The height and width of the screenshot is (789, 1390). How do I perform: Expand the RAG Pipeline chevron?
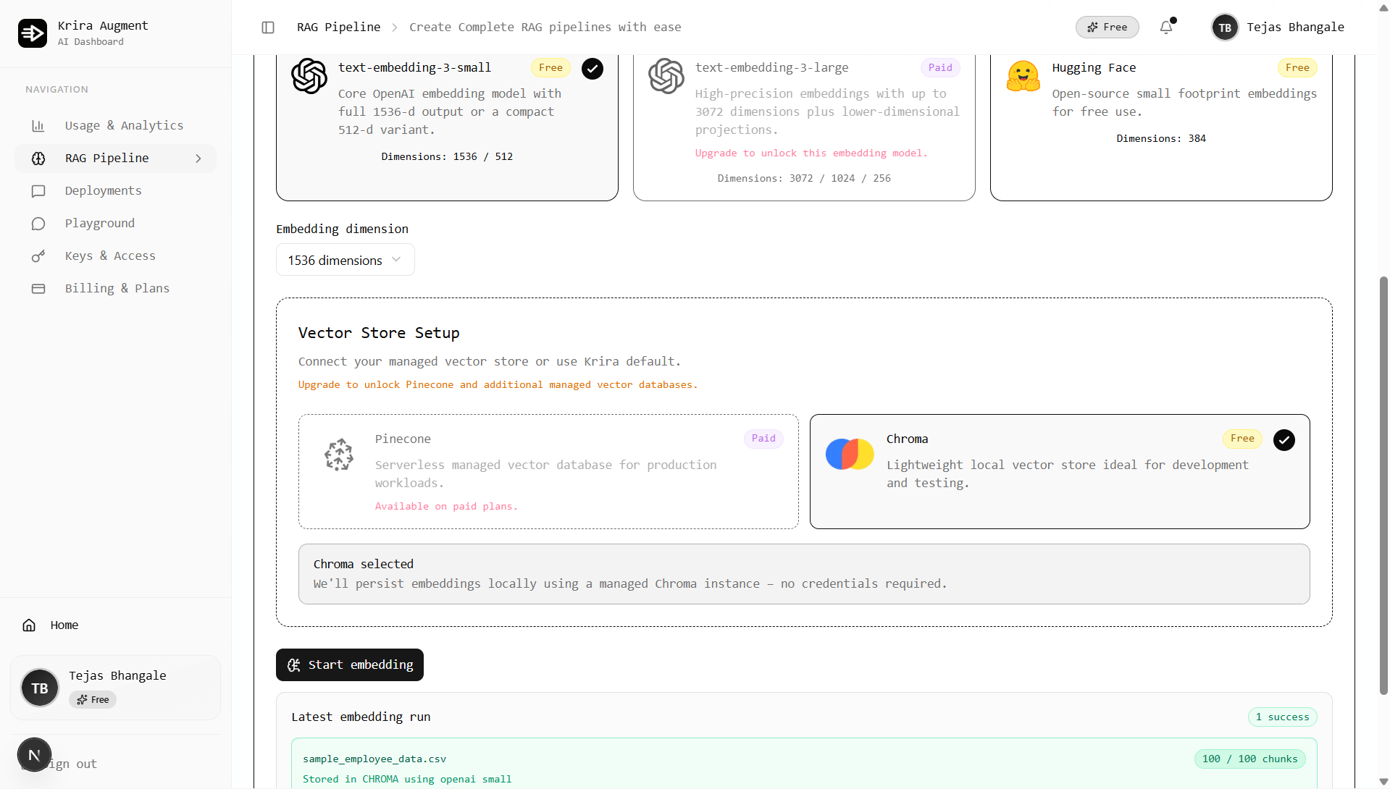pyautogui.click(x=198, y=159)
